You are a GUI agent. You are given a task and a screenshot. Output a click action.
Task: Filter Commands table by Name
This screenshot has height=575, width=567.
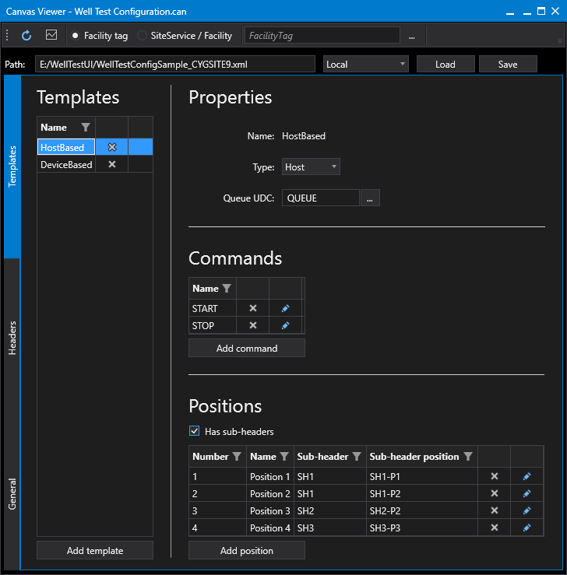point(227,289)
